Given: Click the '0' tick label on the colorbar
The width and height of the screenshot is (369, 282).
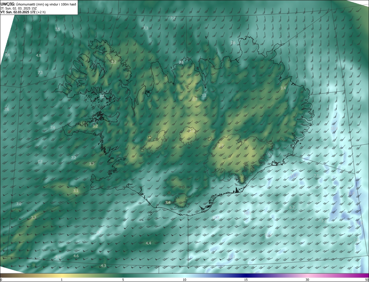Looking at the screenshot, I should click(x=1, y=280).
